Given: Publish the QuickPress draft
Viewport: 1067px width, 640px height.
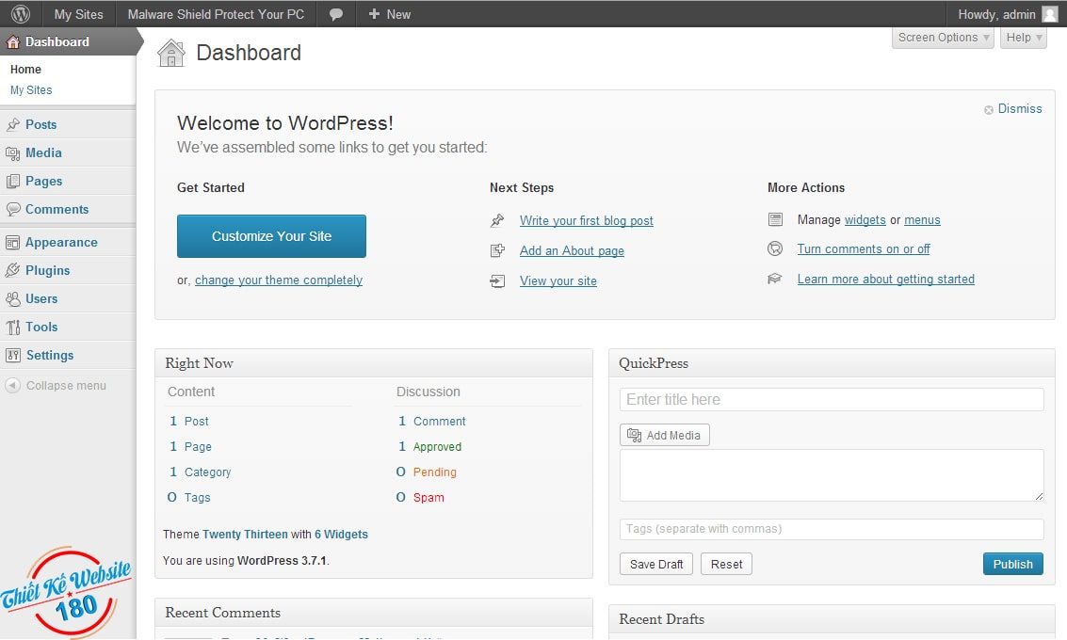Looking at the screenshot, I should tap(1012, 564).
